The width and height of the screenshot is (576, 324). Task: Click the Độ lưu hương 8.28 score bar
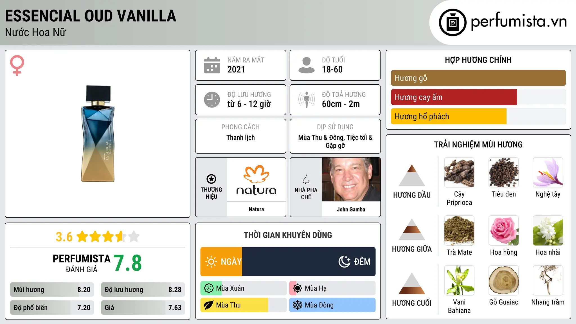tap(143, 289)
